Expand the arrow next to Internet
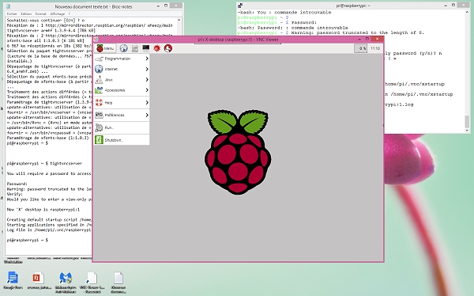The width and height of the screenshot is (474, 296). pyautogui.click(x=147, y=69)
